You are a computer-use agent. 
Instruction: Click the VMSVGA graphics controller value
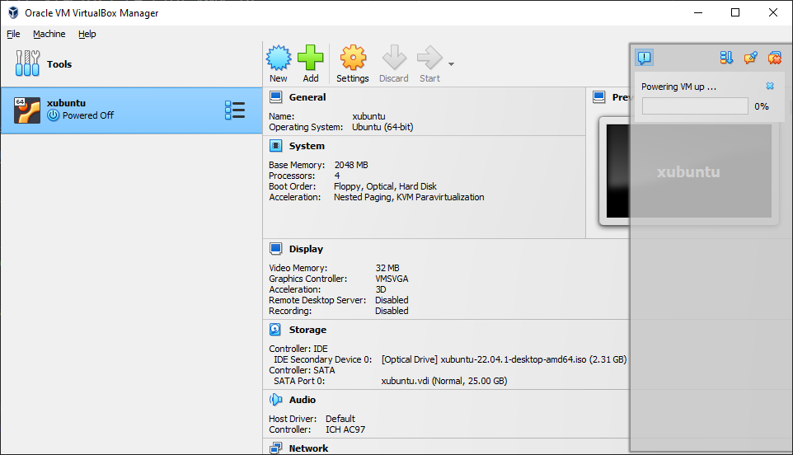pos(392,279)
